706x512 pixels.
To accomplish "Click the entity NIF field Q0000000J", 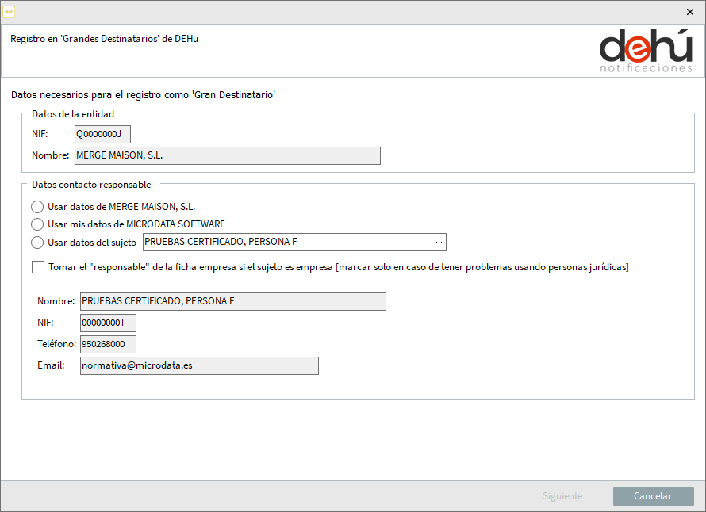I will 102,134.
